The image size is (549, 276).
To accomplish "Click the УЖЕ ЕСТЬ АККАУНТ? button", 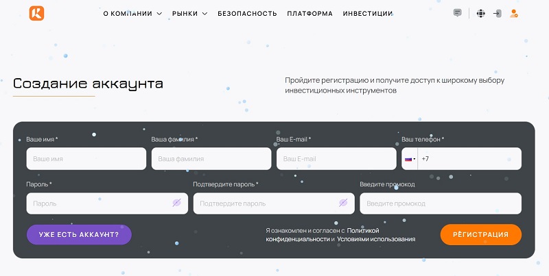I will click(x=79, y=235).
